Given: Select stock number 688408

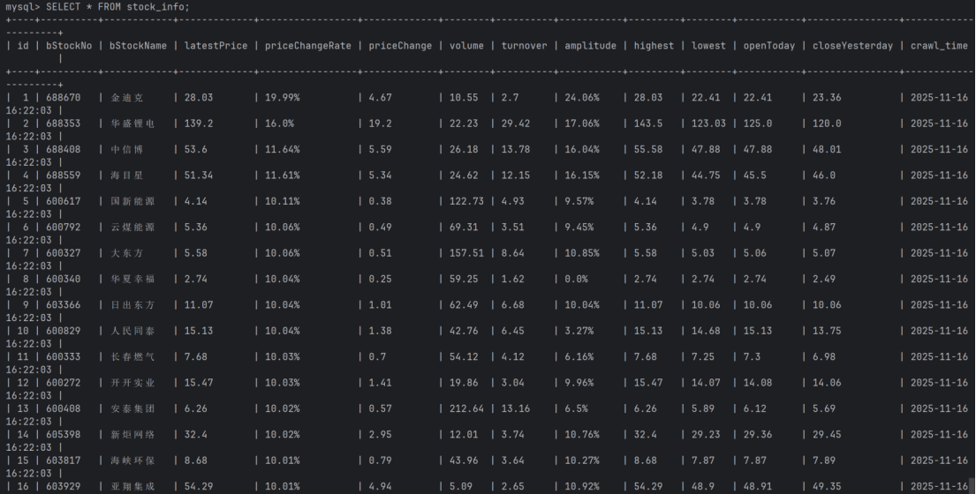Looking at the screenshot, I should coord(63,149).
